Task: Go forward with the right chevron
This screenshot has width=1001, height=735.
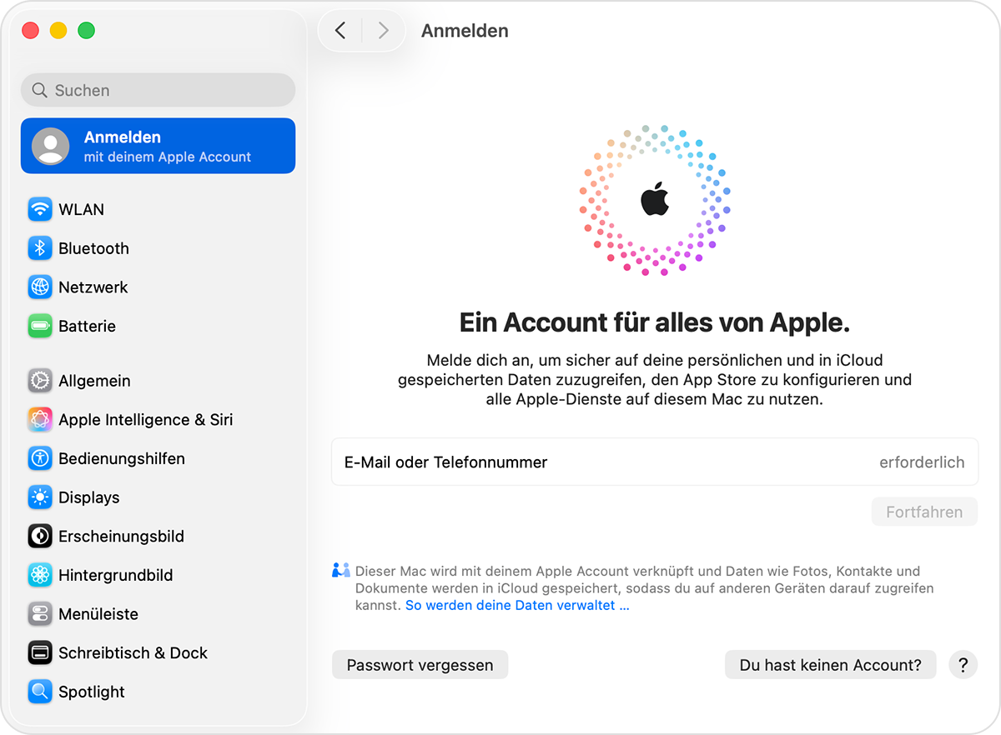Action: coord(384,31)
